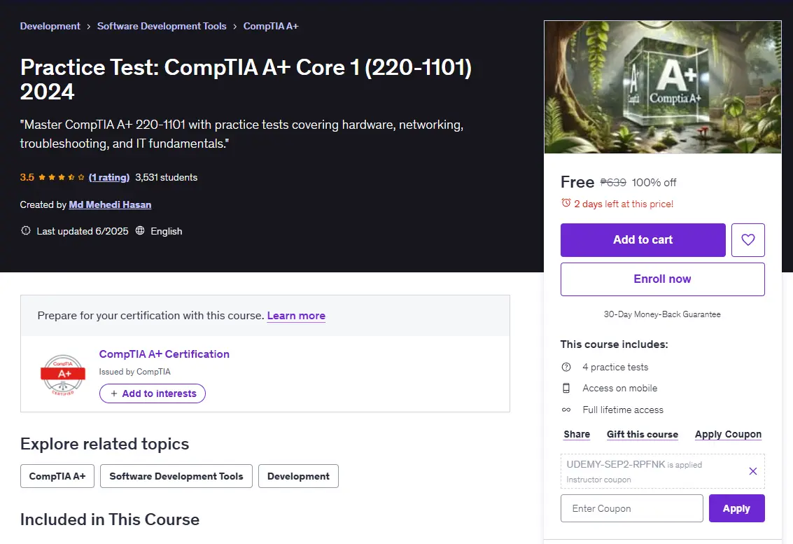Click the 'Issued by CompTIA' text
The image size is (793, 544).
[x=134, y=372]
